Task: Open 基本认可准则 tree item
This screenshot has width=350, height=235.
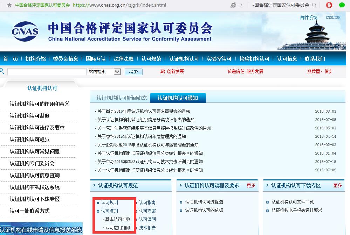Action: pyautogui.click(x=118, y=219)
